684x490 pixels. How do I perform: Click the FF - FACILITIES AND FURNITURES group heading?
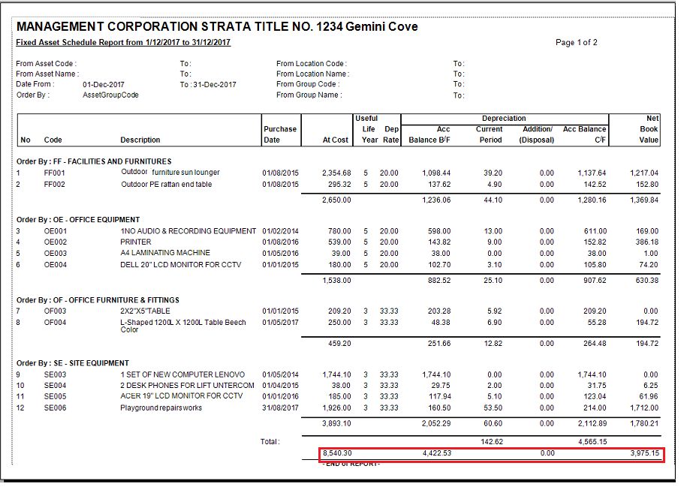coord(94,161)
